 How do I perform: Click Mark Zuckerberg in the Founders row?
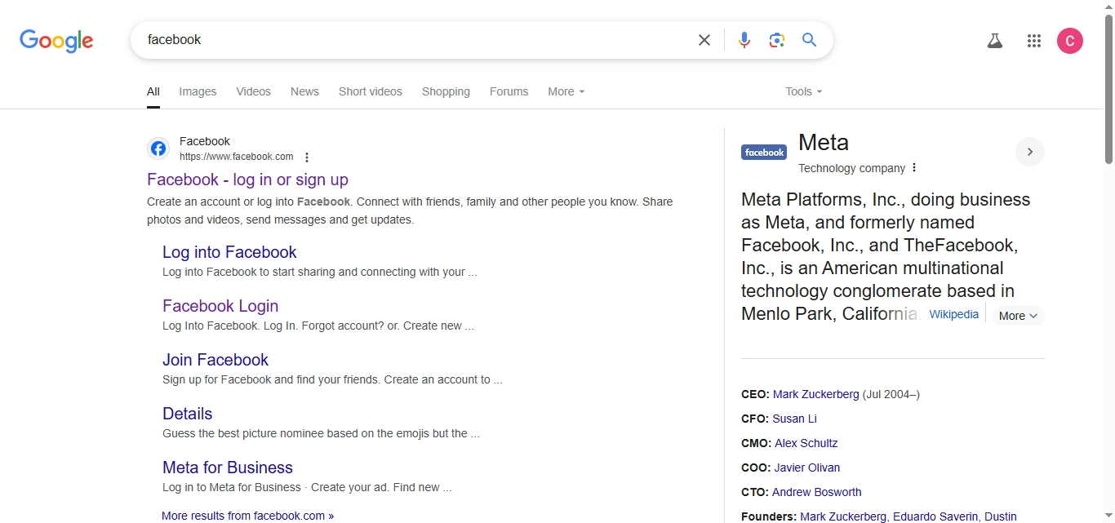843,516
